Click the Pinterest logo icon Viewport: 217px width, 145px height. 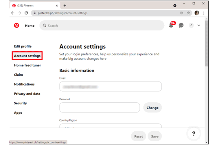pyautogui.click(x=16, y=26)
